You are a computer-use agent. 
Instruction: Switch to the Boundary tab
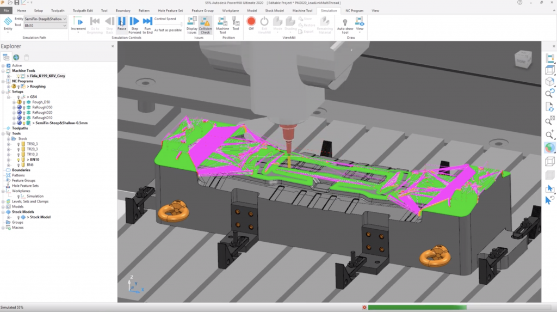pos(123,11)
